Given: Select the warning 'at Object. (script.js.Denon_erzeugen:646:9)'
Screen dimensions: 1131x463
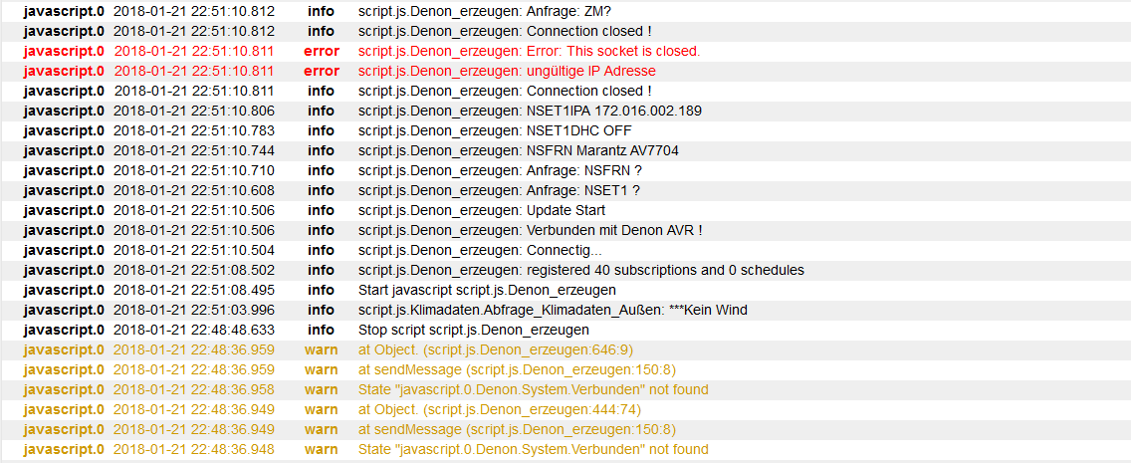Looking at the screenshot, I should click(496, 349).
